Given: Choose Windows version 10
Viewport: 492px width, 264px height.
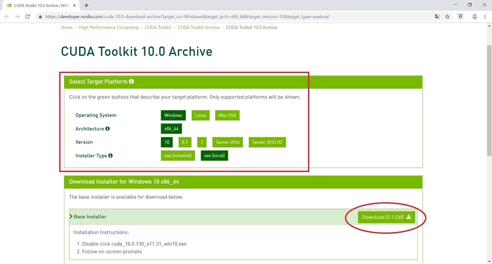Looking at the screenshot, I should (167, 142).
